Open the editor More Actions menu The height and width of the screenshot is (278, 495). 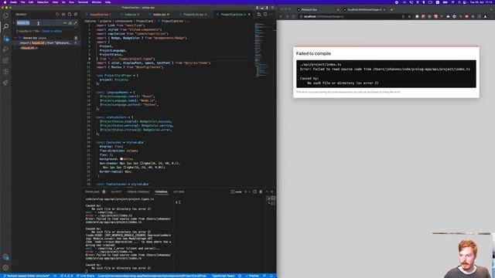(271, 14)
